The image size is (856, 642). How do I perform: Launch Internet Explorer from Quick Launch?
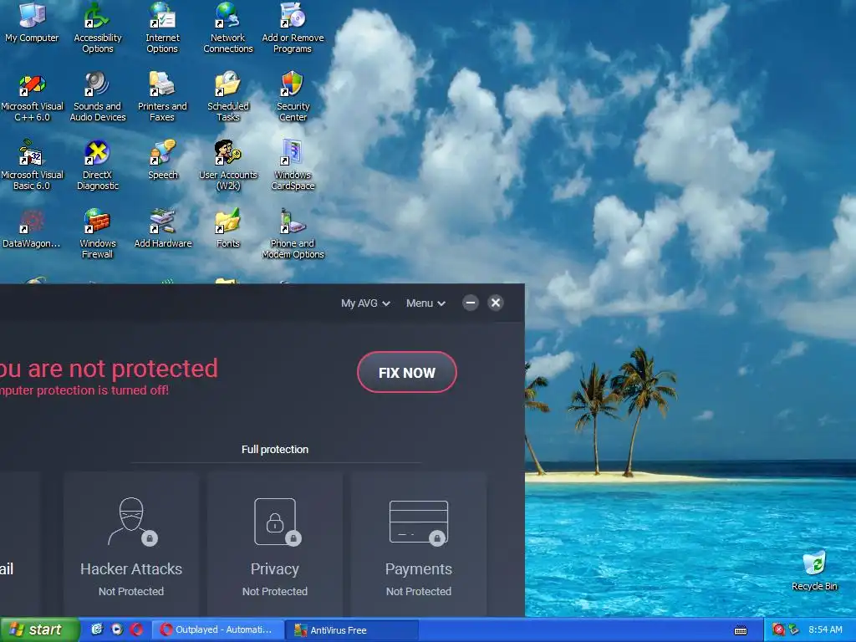tap(97, 629)
